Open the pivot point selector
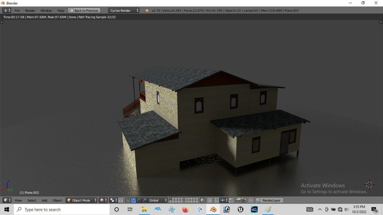 [113, 200]
